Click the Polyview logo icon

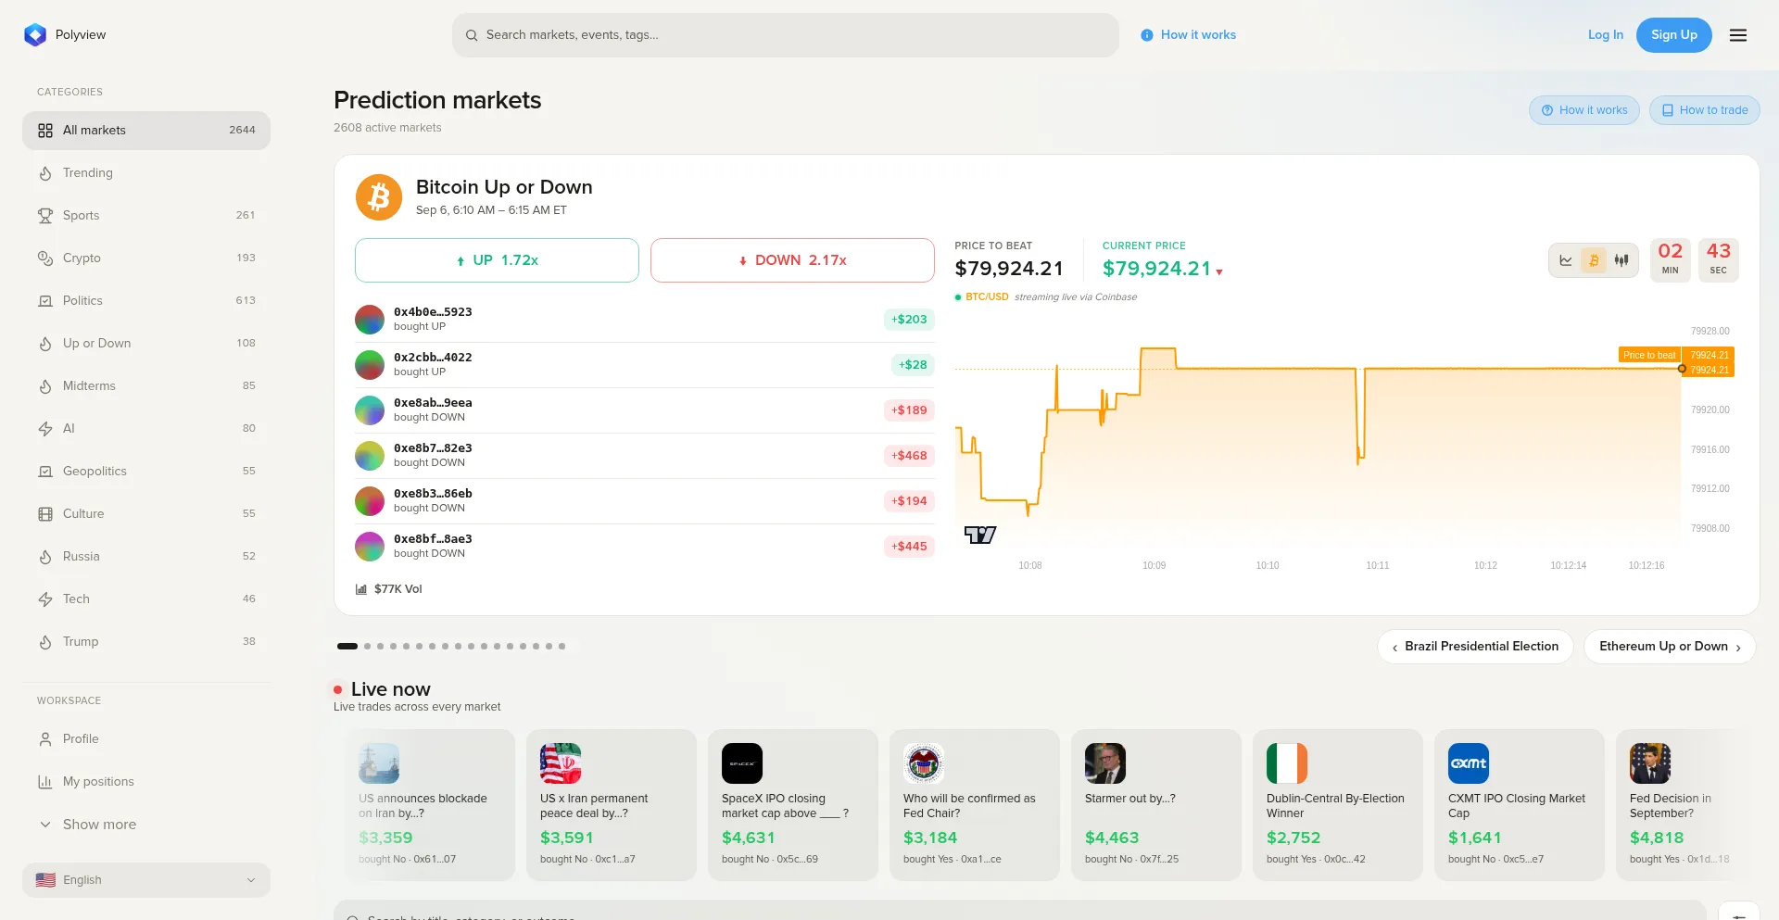point(35,35)
